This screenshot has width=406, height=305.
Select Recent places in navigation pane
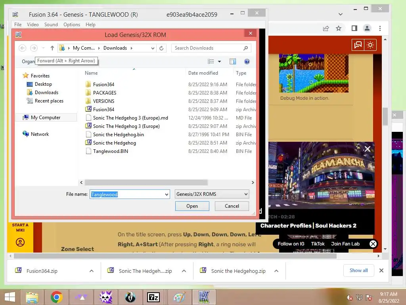point(49,100)
